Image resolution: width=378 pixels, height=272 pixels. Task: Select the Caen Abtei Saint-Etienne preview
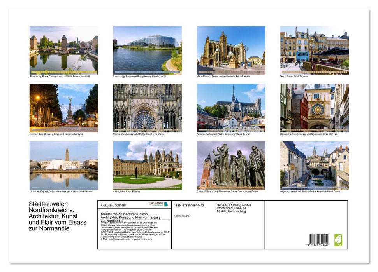click(147, 165)
